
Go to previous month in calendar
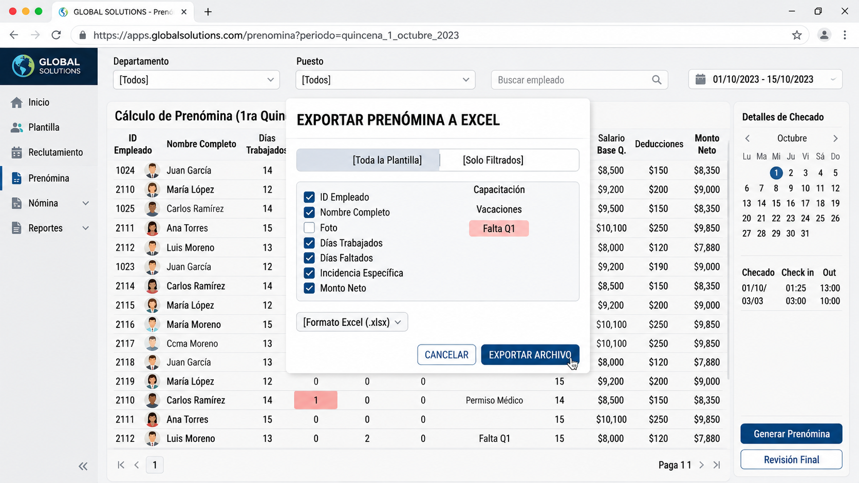[748, 139]
